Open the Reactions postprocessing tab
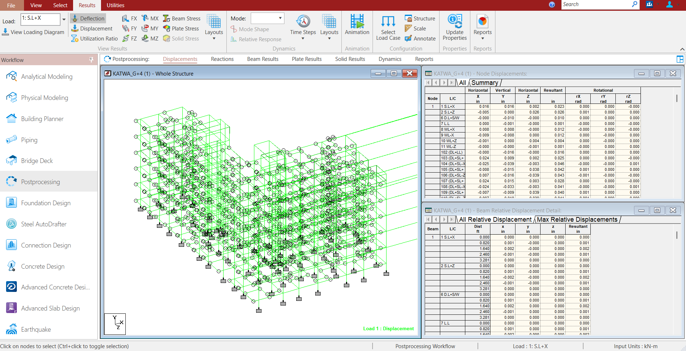Screen dimensions: 686x351 (x=222, y=59)
